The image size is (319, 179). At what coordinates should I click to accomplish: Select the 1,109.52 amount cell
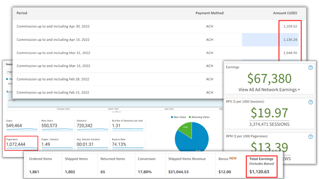pyautogui.click(x=290, y=26)
